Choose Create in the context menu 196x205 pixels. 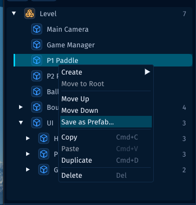106,72
